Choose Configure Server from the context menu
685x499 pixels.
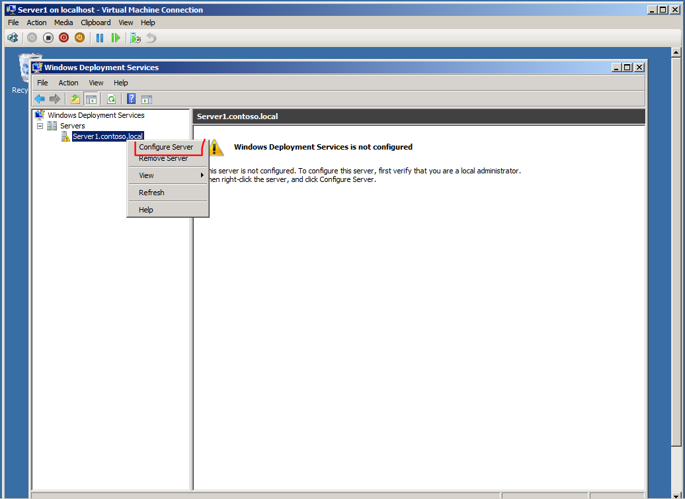coord(166,147)
